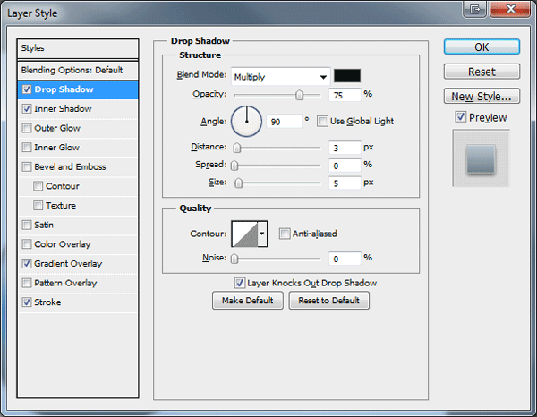Enable the Outer Glow checkbox
Image resolution: width=537 pixels, height=417 pixels.
(x=27, y=128)
